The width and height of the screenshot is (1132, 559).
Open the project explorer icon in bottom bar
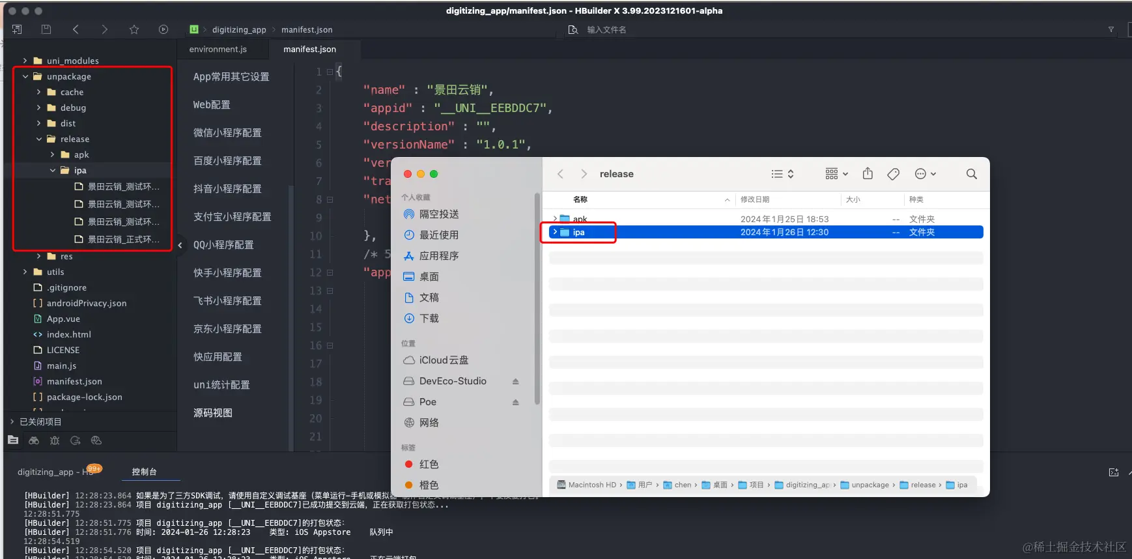[13, 440]
